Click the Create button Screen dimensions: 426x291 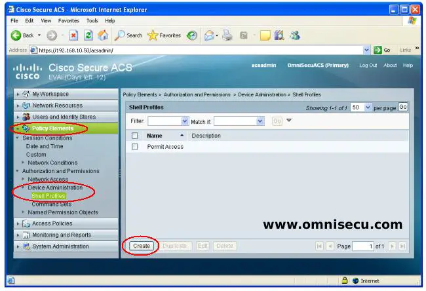pos(142,246)
